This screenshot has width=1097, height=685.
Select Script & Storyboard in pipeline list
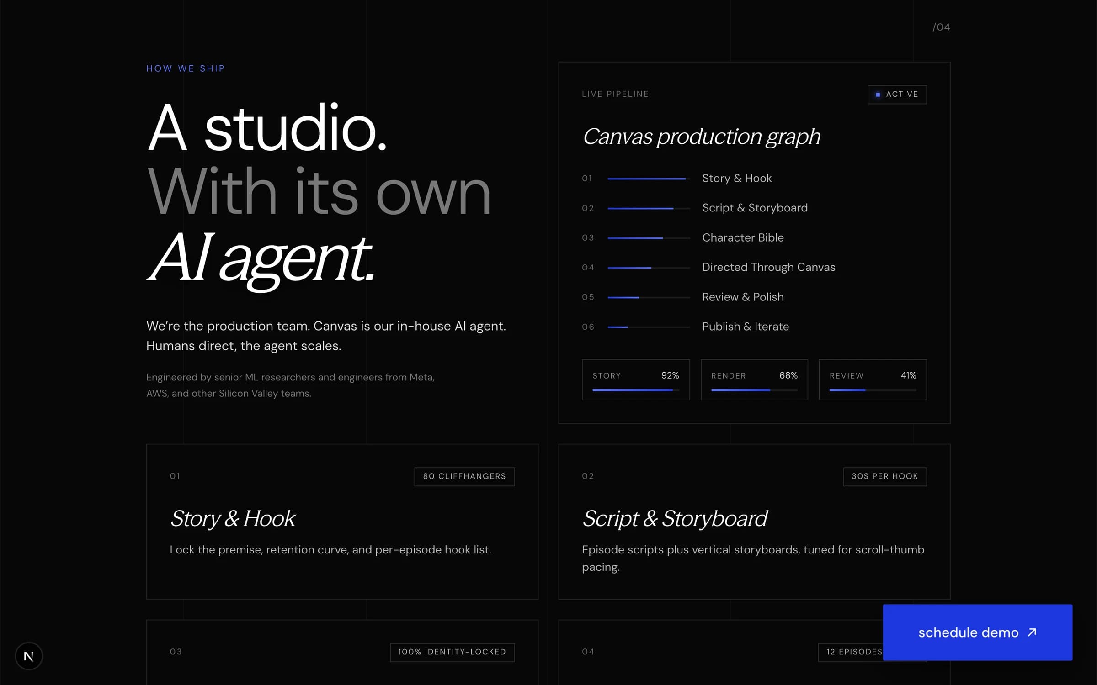pyautogui.click(x=755, y=208)
